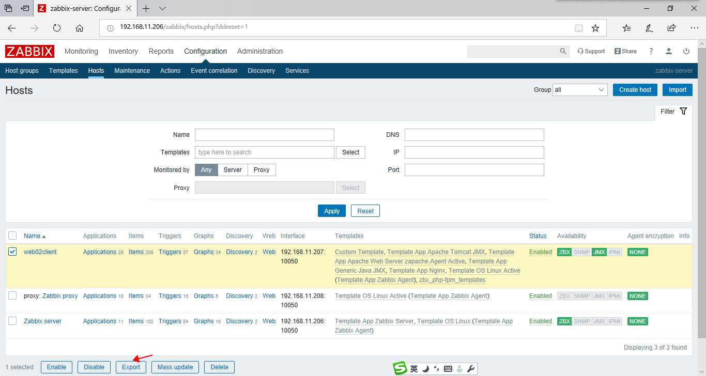Toggle the Filter funnel tab
The image size is (706, 376).
click(x=673, y=111)
